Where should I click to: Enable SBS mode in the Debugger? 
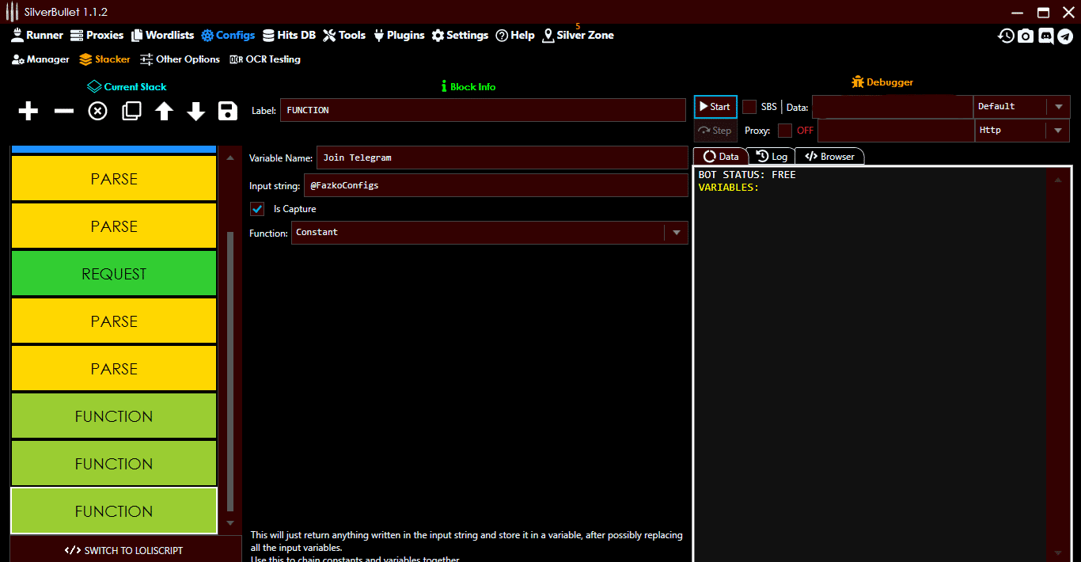pos(749,106)
